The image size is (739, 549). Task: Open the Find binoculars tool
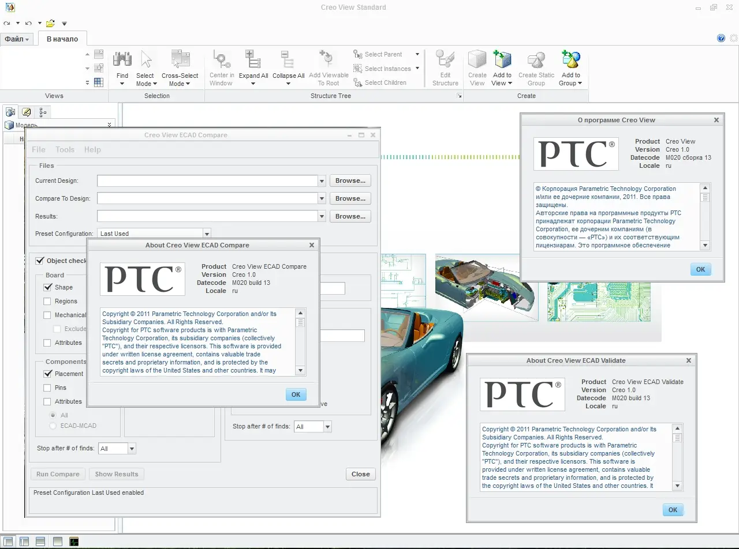coord(122,59)
